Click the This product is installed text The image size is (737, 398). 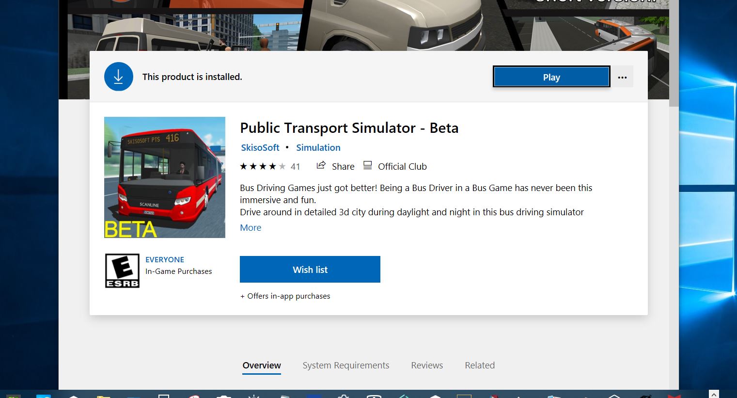(x=192, y=77)
